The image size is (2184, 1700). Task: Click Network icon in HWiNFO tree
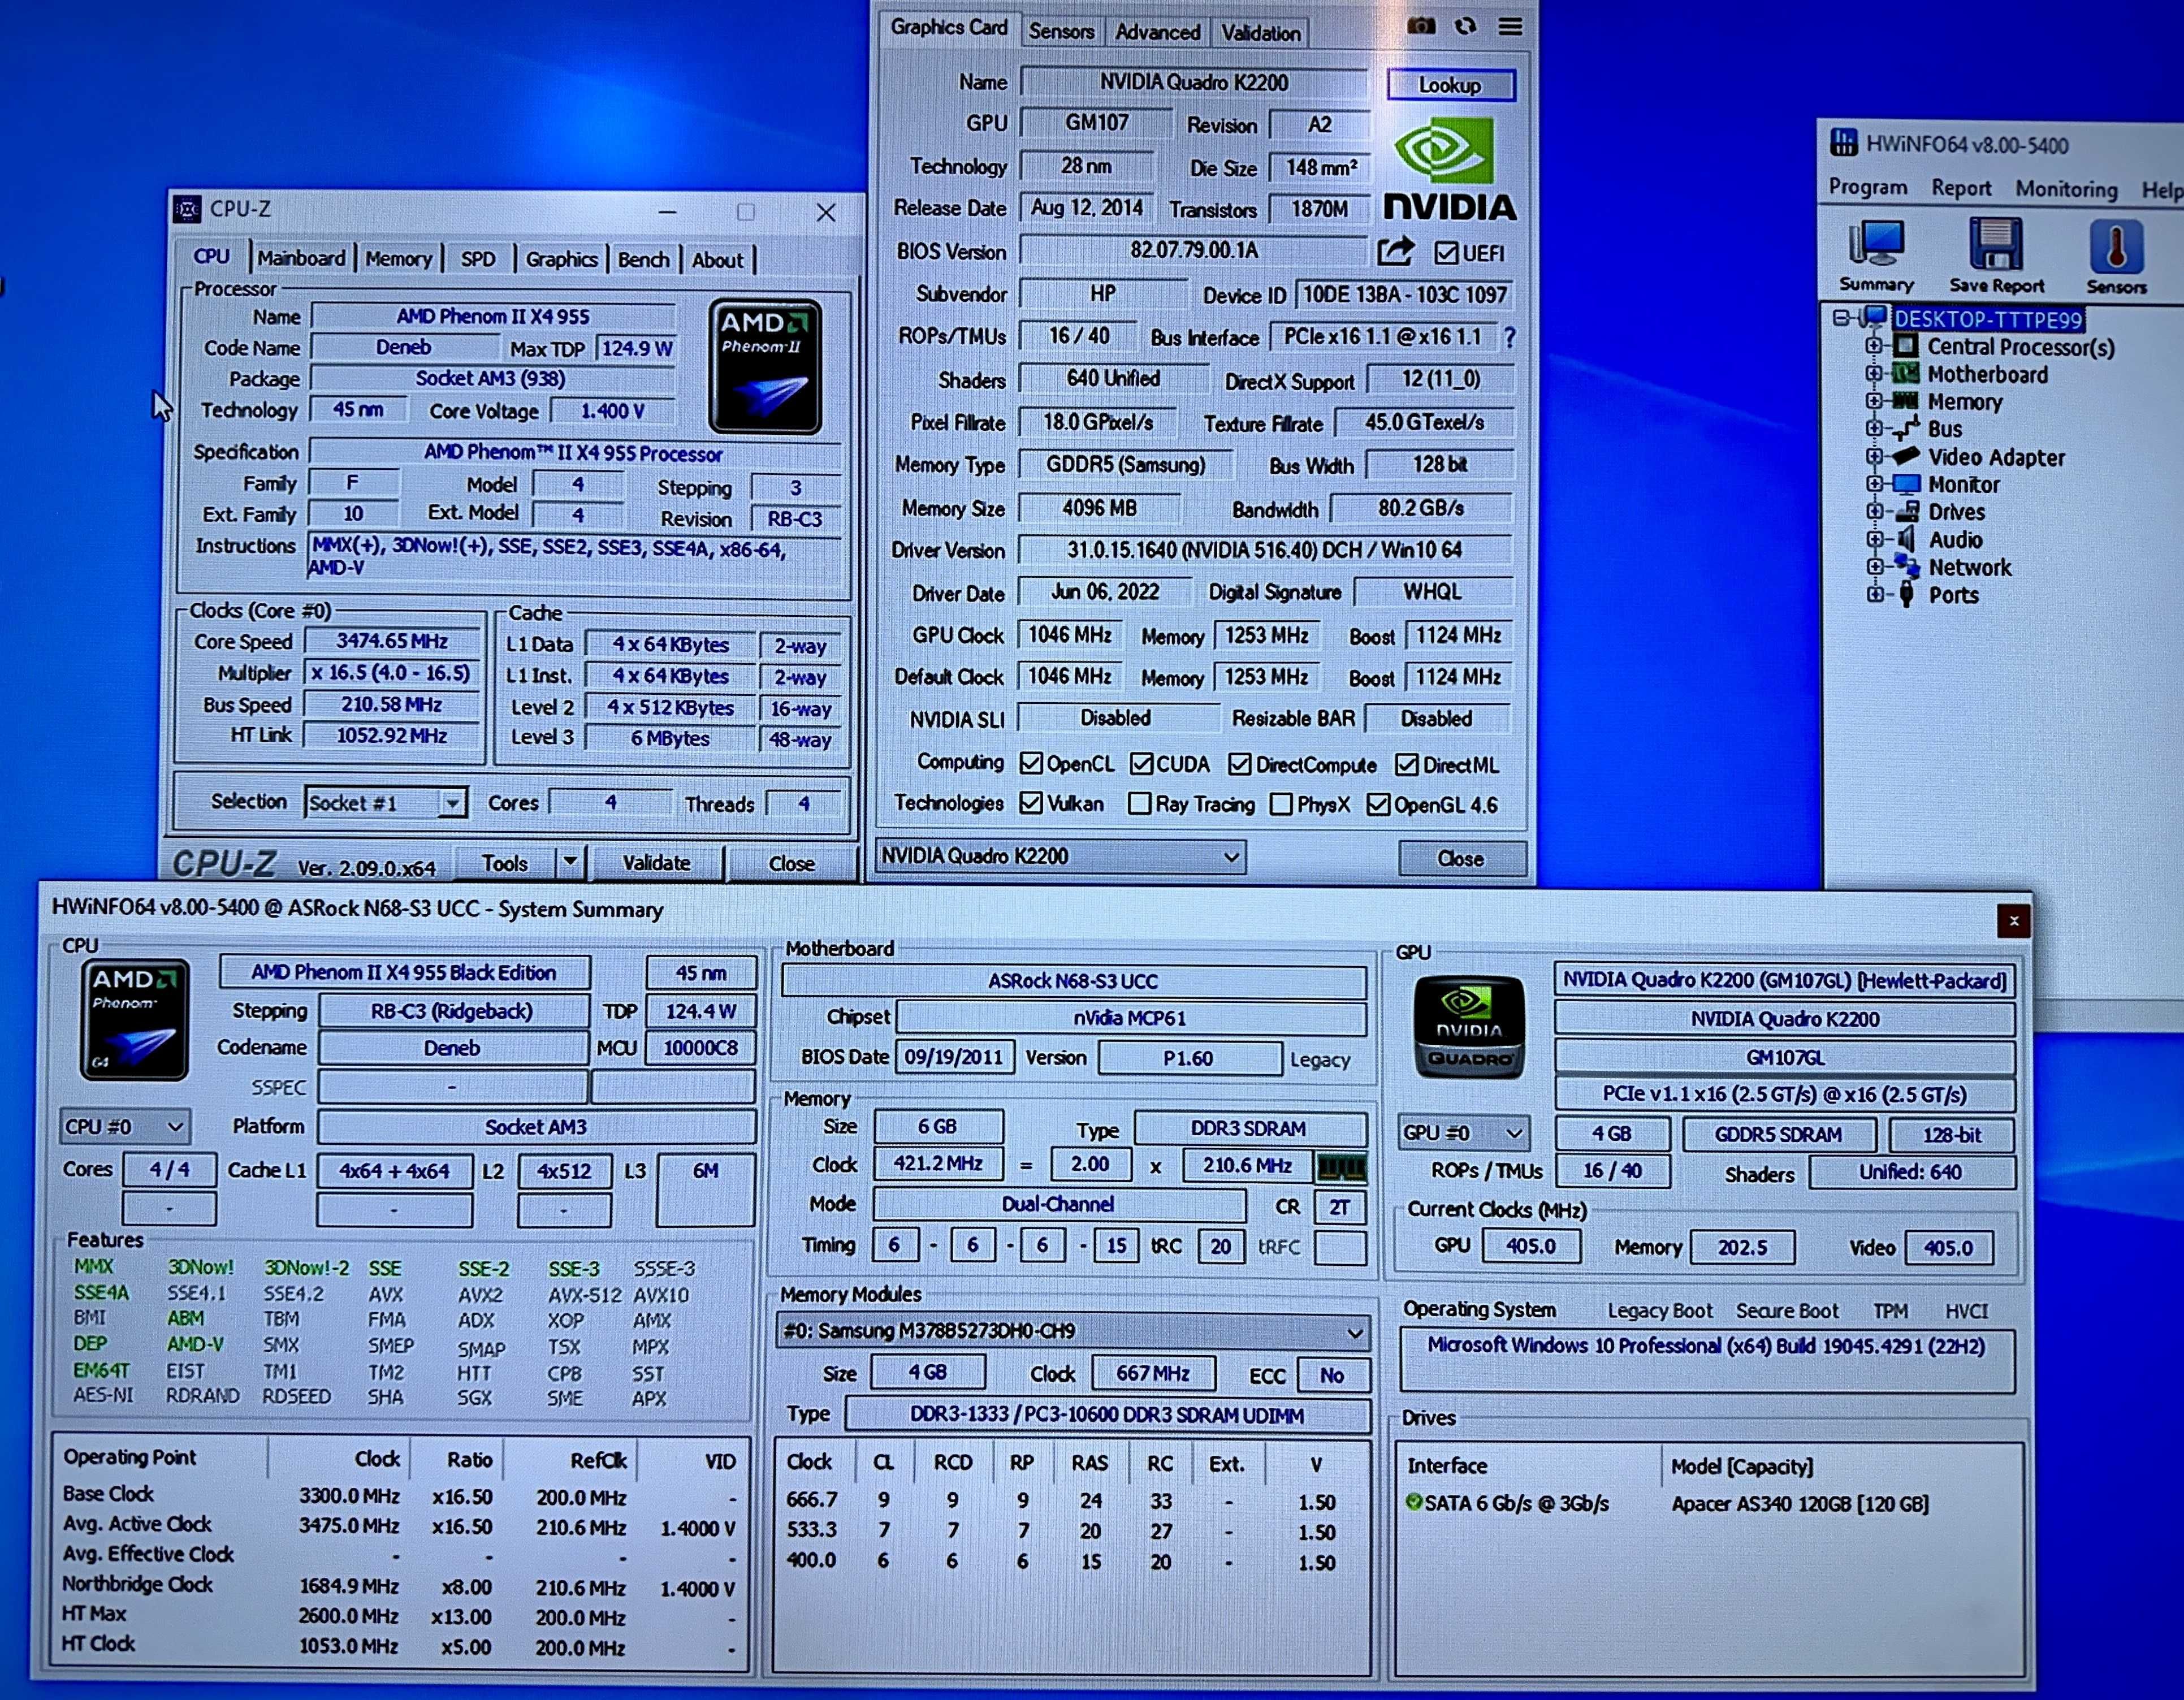click(x=1907, y=567)
